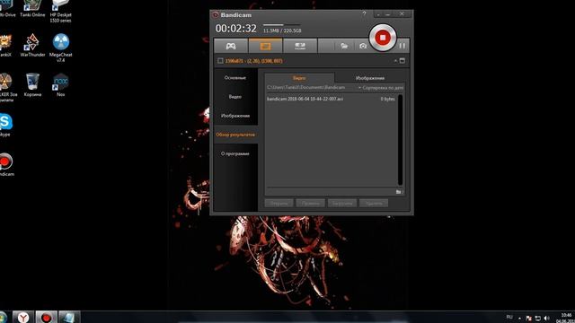Screen dimensions: 575x323
Task: Select Game Recording mode gamepad icon
Action: coord(231,46)
